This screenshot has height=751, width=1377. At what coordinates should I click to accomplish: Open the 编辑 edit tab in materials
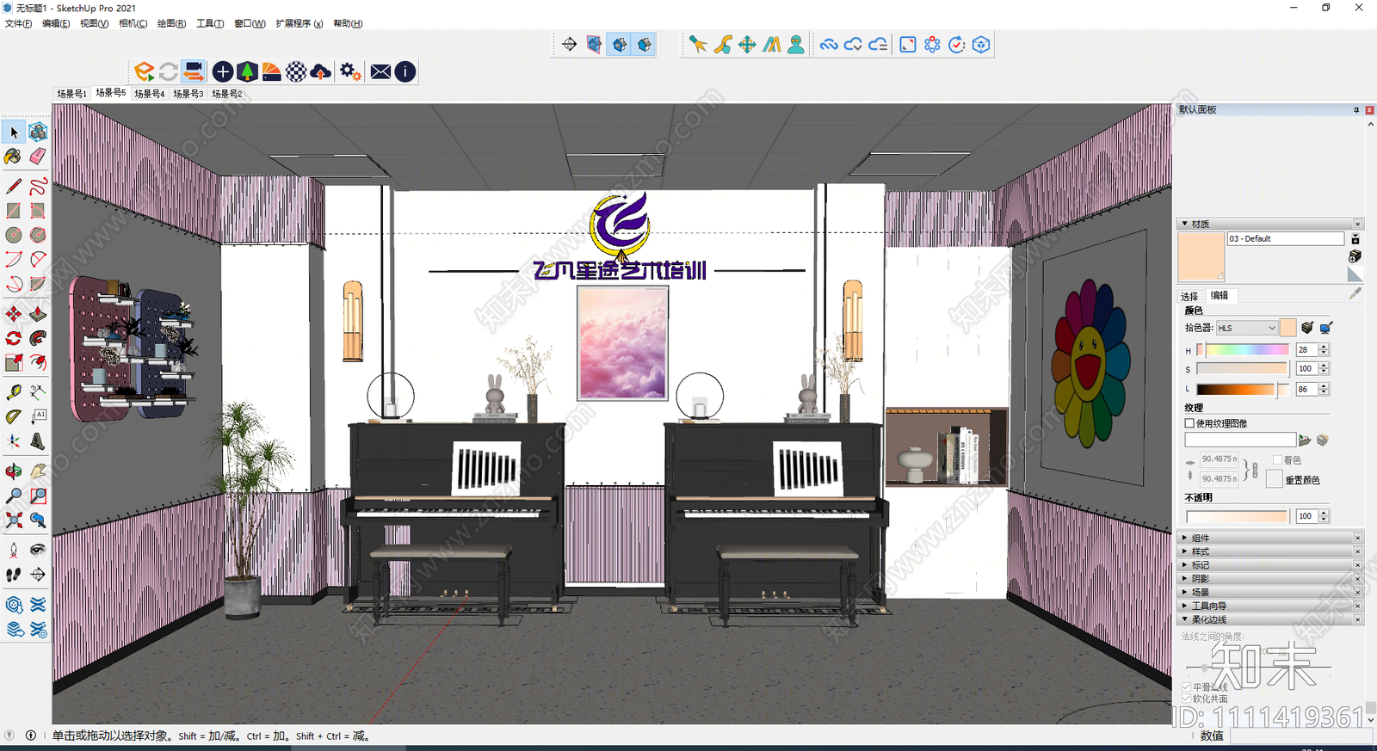point(1220,295)
